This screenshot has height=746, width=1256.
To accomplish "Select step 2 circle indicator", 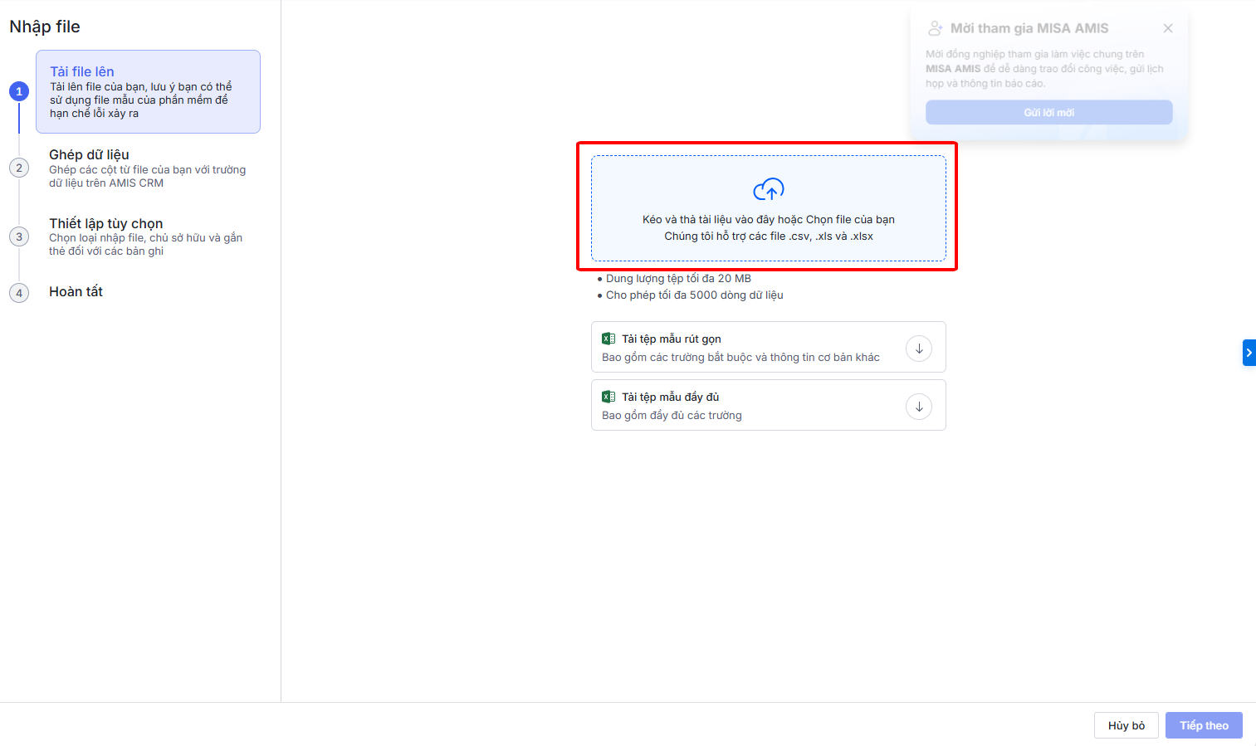I will 19,168.
